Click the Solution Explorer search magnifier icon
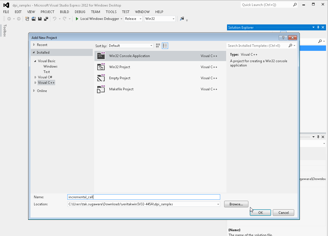This screenshot has height=236, width=328. coord(320,41)
